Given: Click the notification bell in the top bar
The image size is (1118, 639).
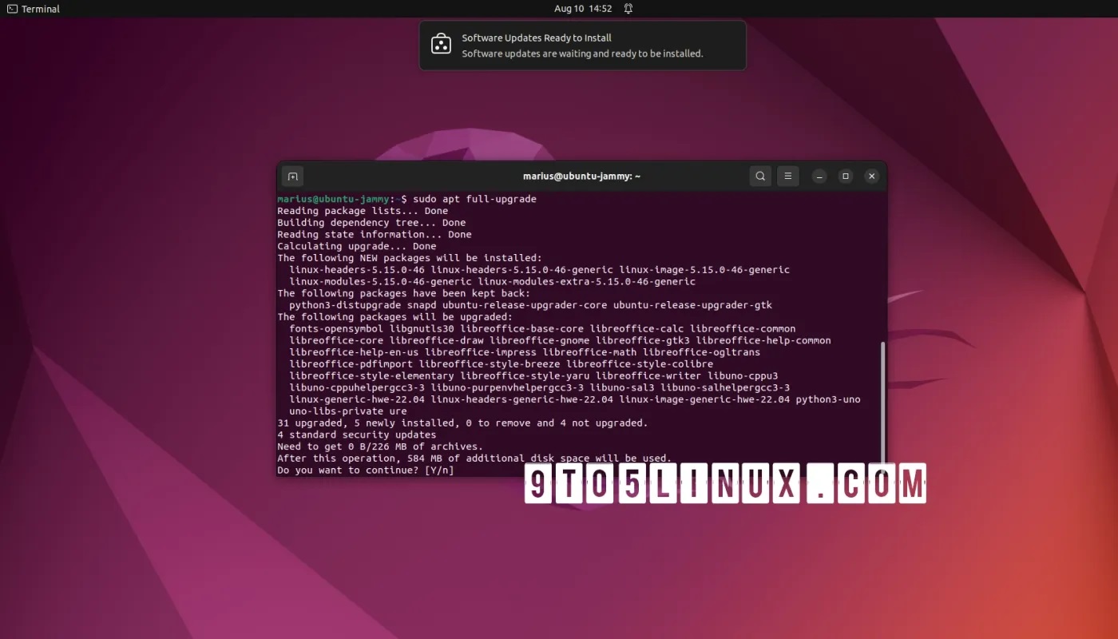Looking at the screenshot, I should pos(628,8).
